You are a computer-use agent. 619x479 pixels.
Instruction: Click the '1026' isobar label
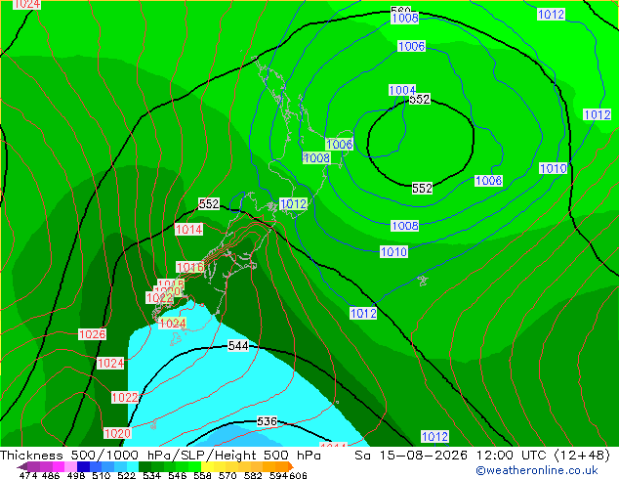click(x=93, y=334)
